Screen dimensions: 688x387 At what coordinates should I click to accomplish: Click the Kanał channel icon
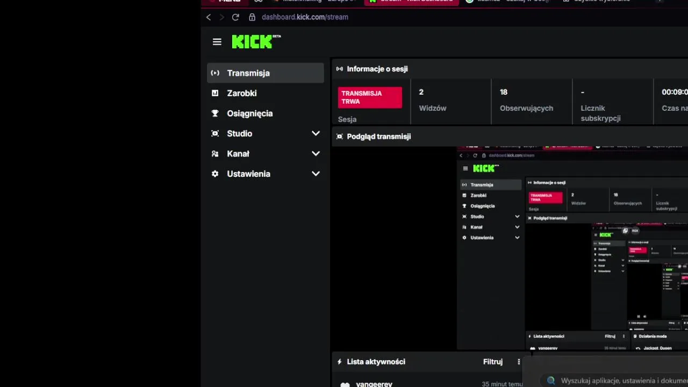pyautogui.click(x=215, y=154)
